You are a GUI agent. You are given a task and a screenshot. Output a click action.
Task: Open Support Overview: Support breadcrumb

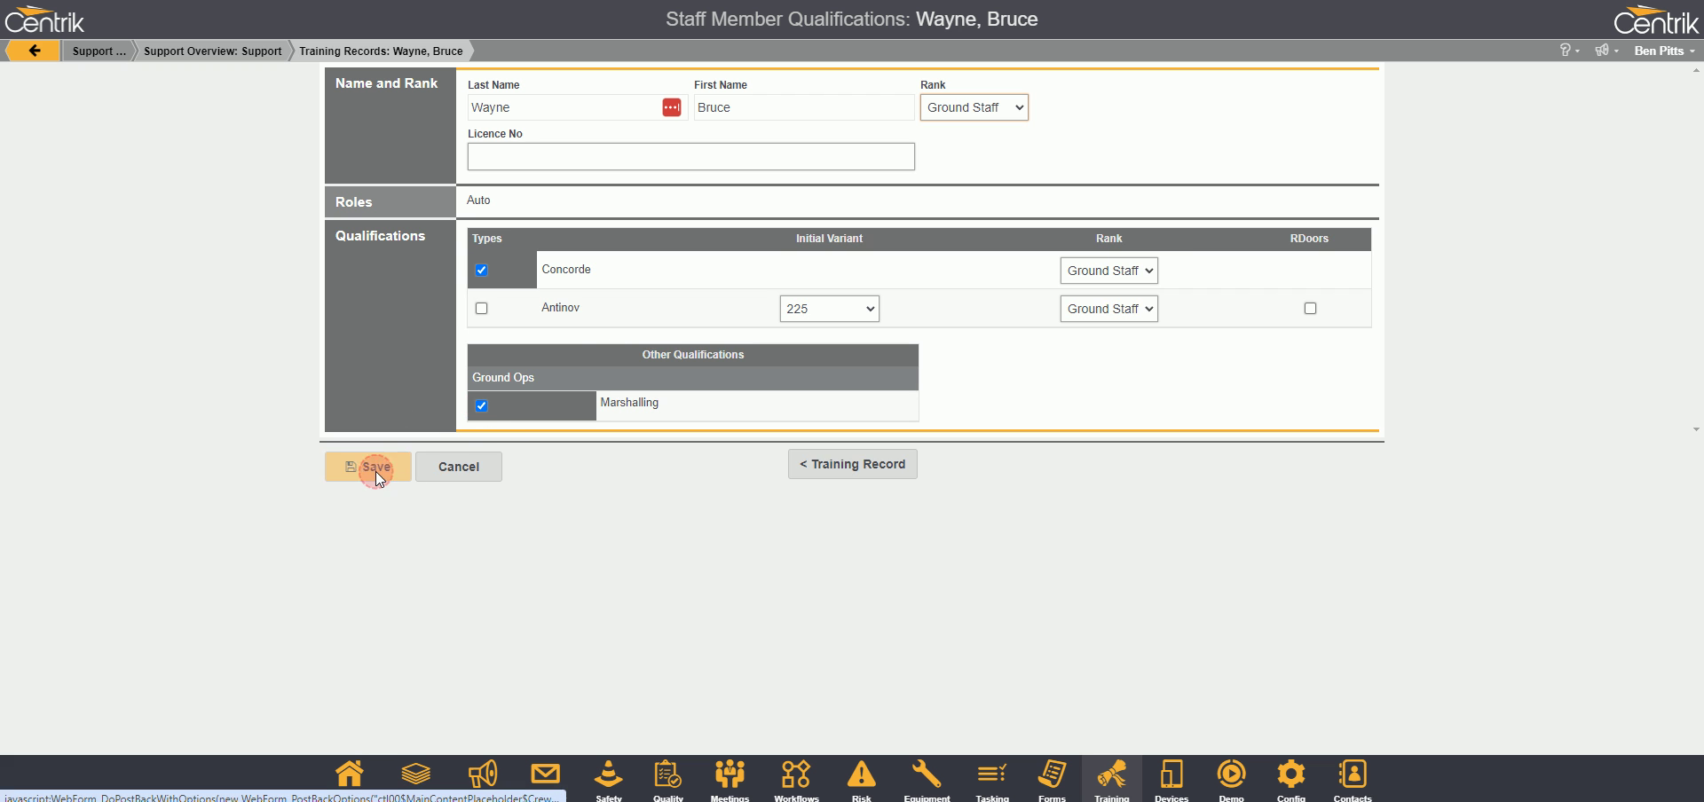tap(212, 51)
